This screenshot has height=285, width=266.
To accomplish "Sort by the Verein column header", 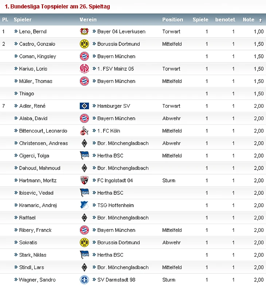I will [88, 20].
